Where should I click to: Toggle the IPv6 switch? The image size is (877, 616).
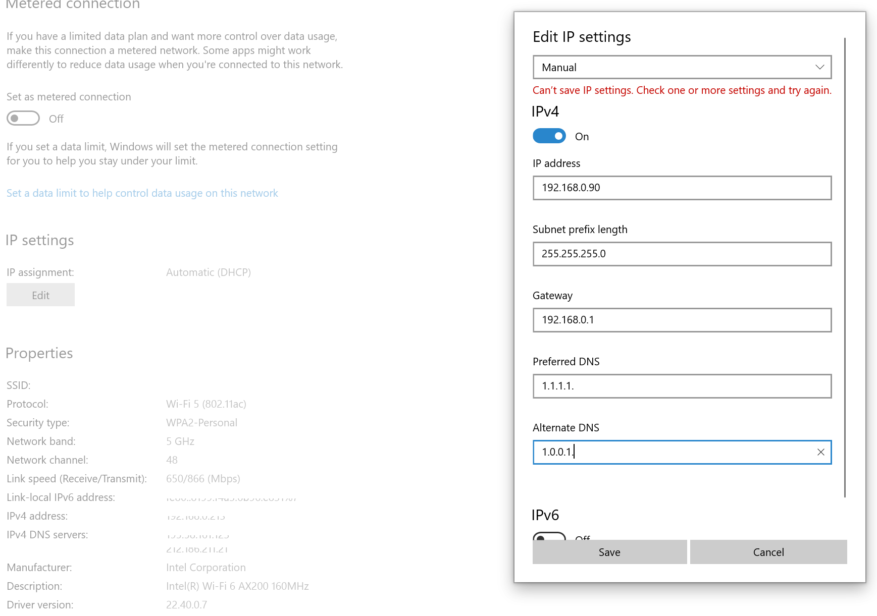549,536
